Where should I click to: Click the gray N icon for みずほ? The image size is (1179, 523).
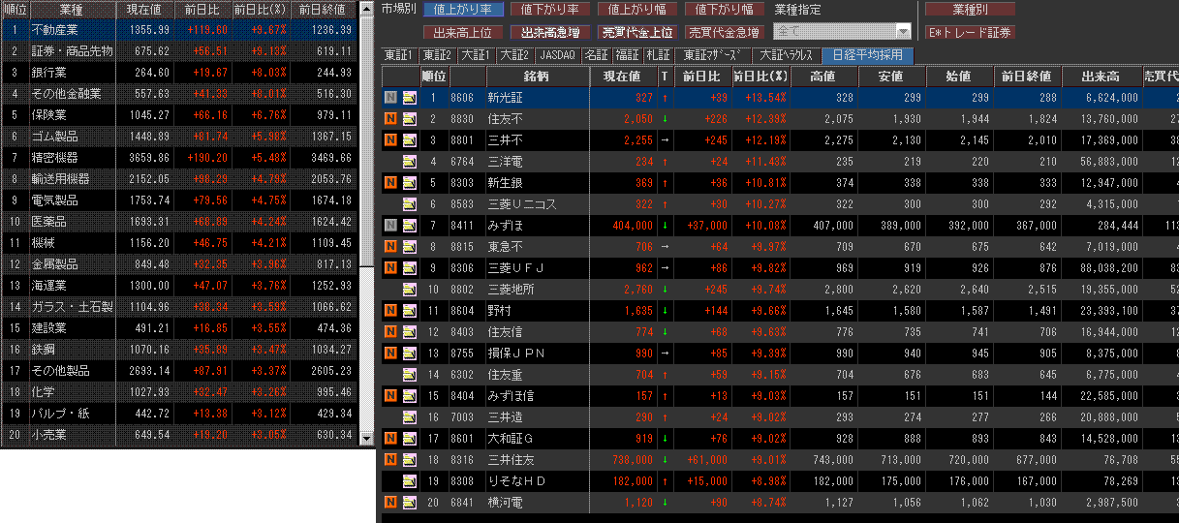pyautogui.click(x=390, y=225)
